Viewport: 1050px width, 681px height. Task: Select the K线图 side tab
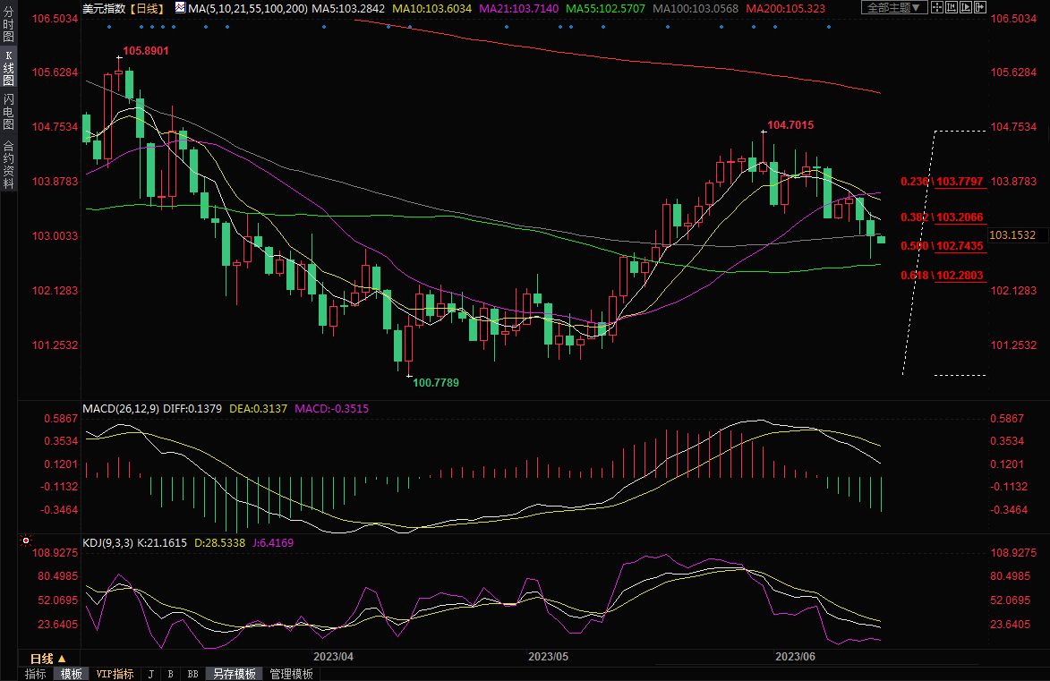[x=8, y=68]
